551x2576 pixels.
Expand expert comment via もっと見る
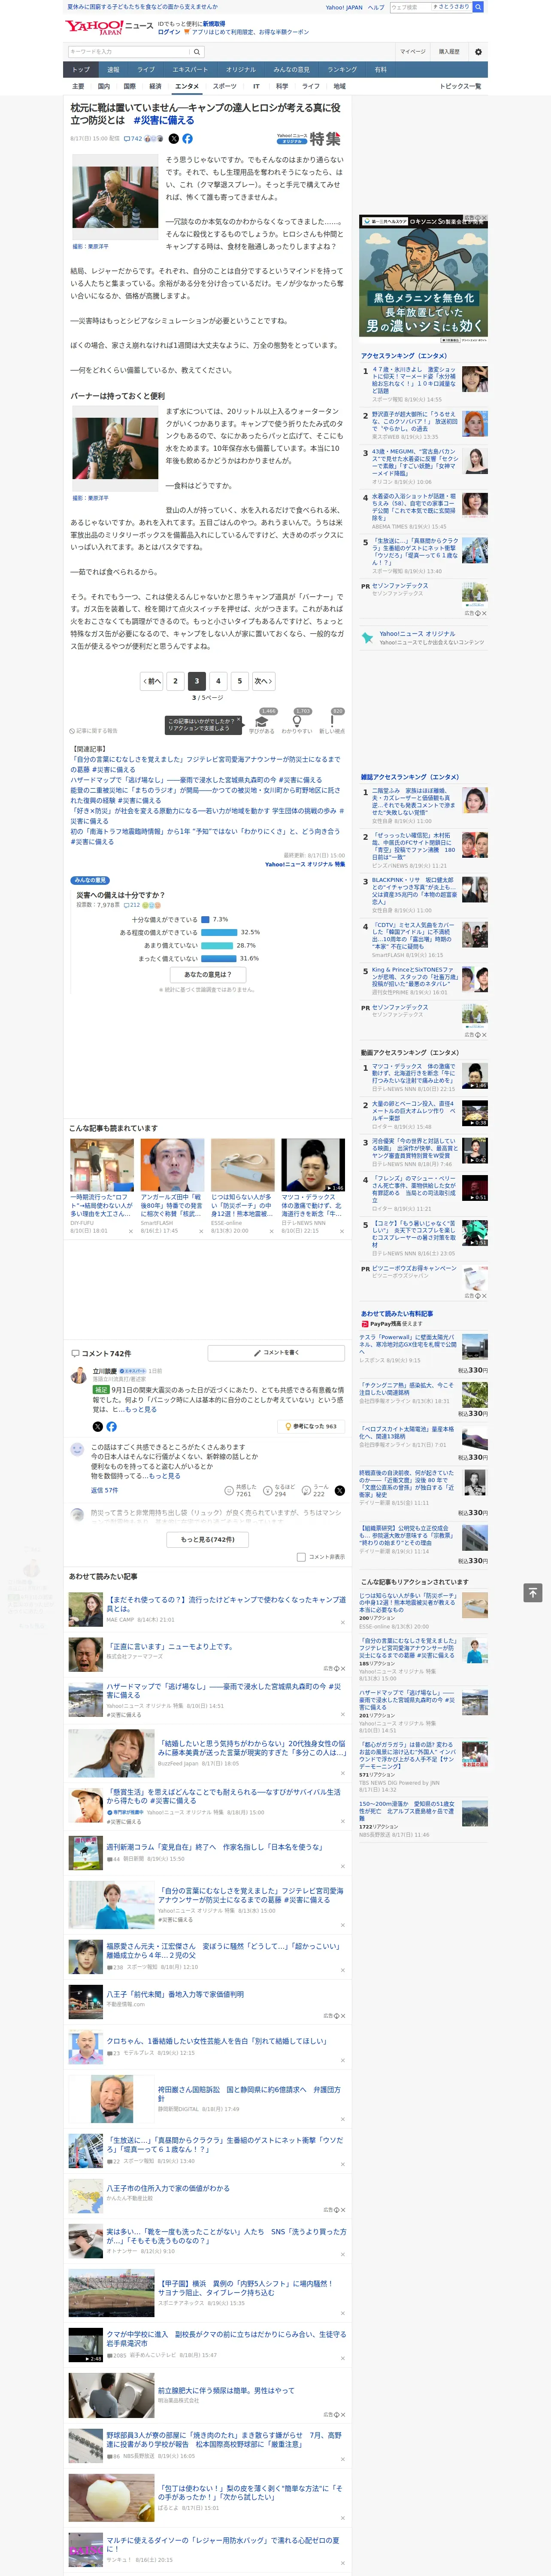139,1409
